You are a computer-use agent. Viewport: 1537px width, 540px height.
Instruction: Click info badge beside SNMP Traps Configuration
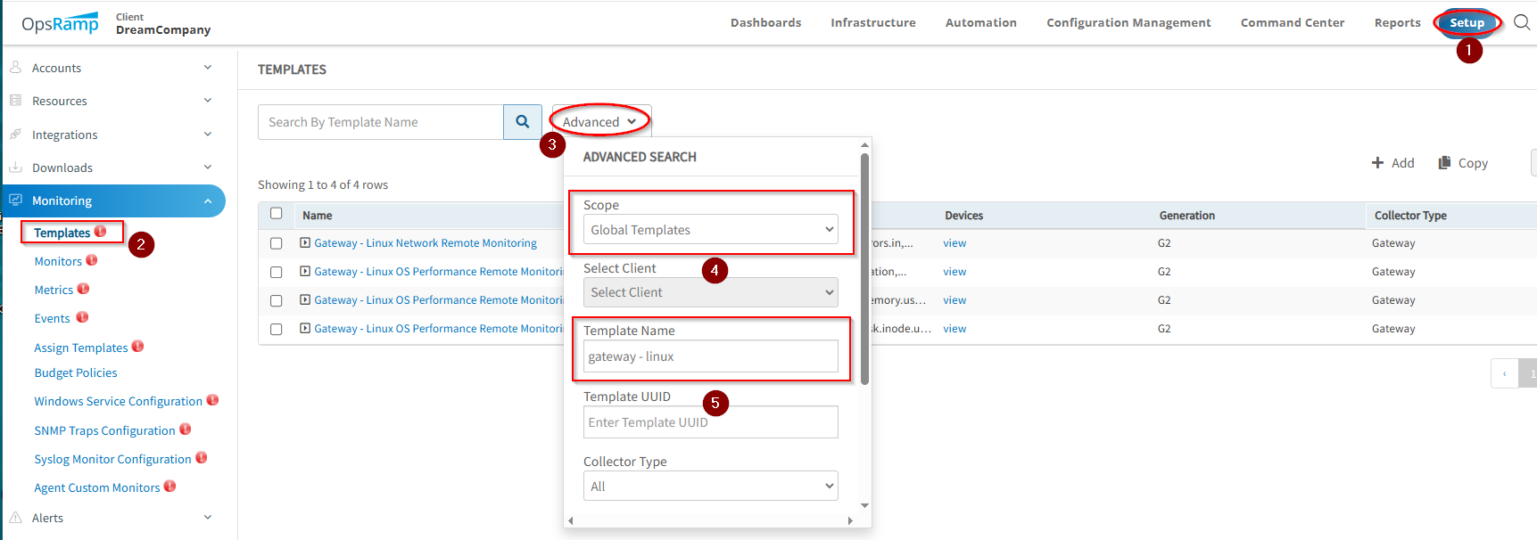pos(185,430)
